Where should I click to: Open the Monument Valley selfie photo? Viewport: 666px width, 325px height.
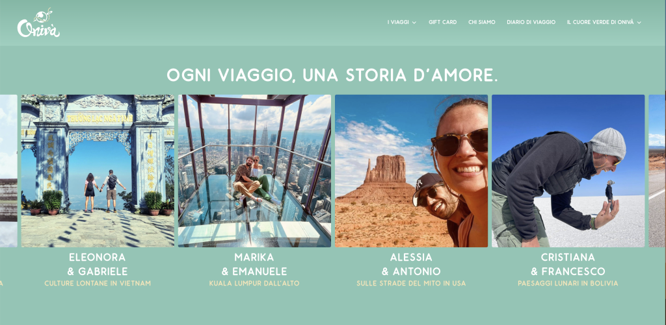[x=411, y=171]
